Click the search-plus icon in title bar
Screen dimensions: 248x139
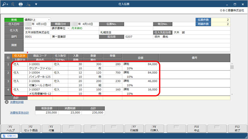pyautogui.click(x=5, y=4)
